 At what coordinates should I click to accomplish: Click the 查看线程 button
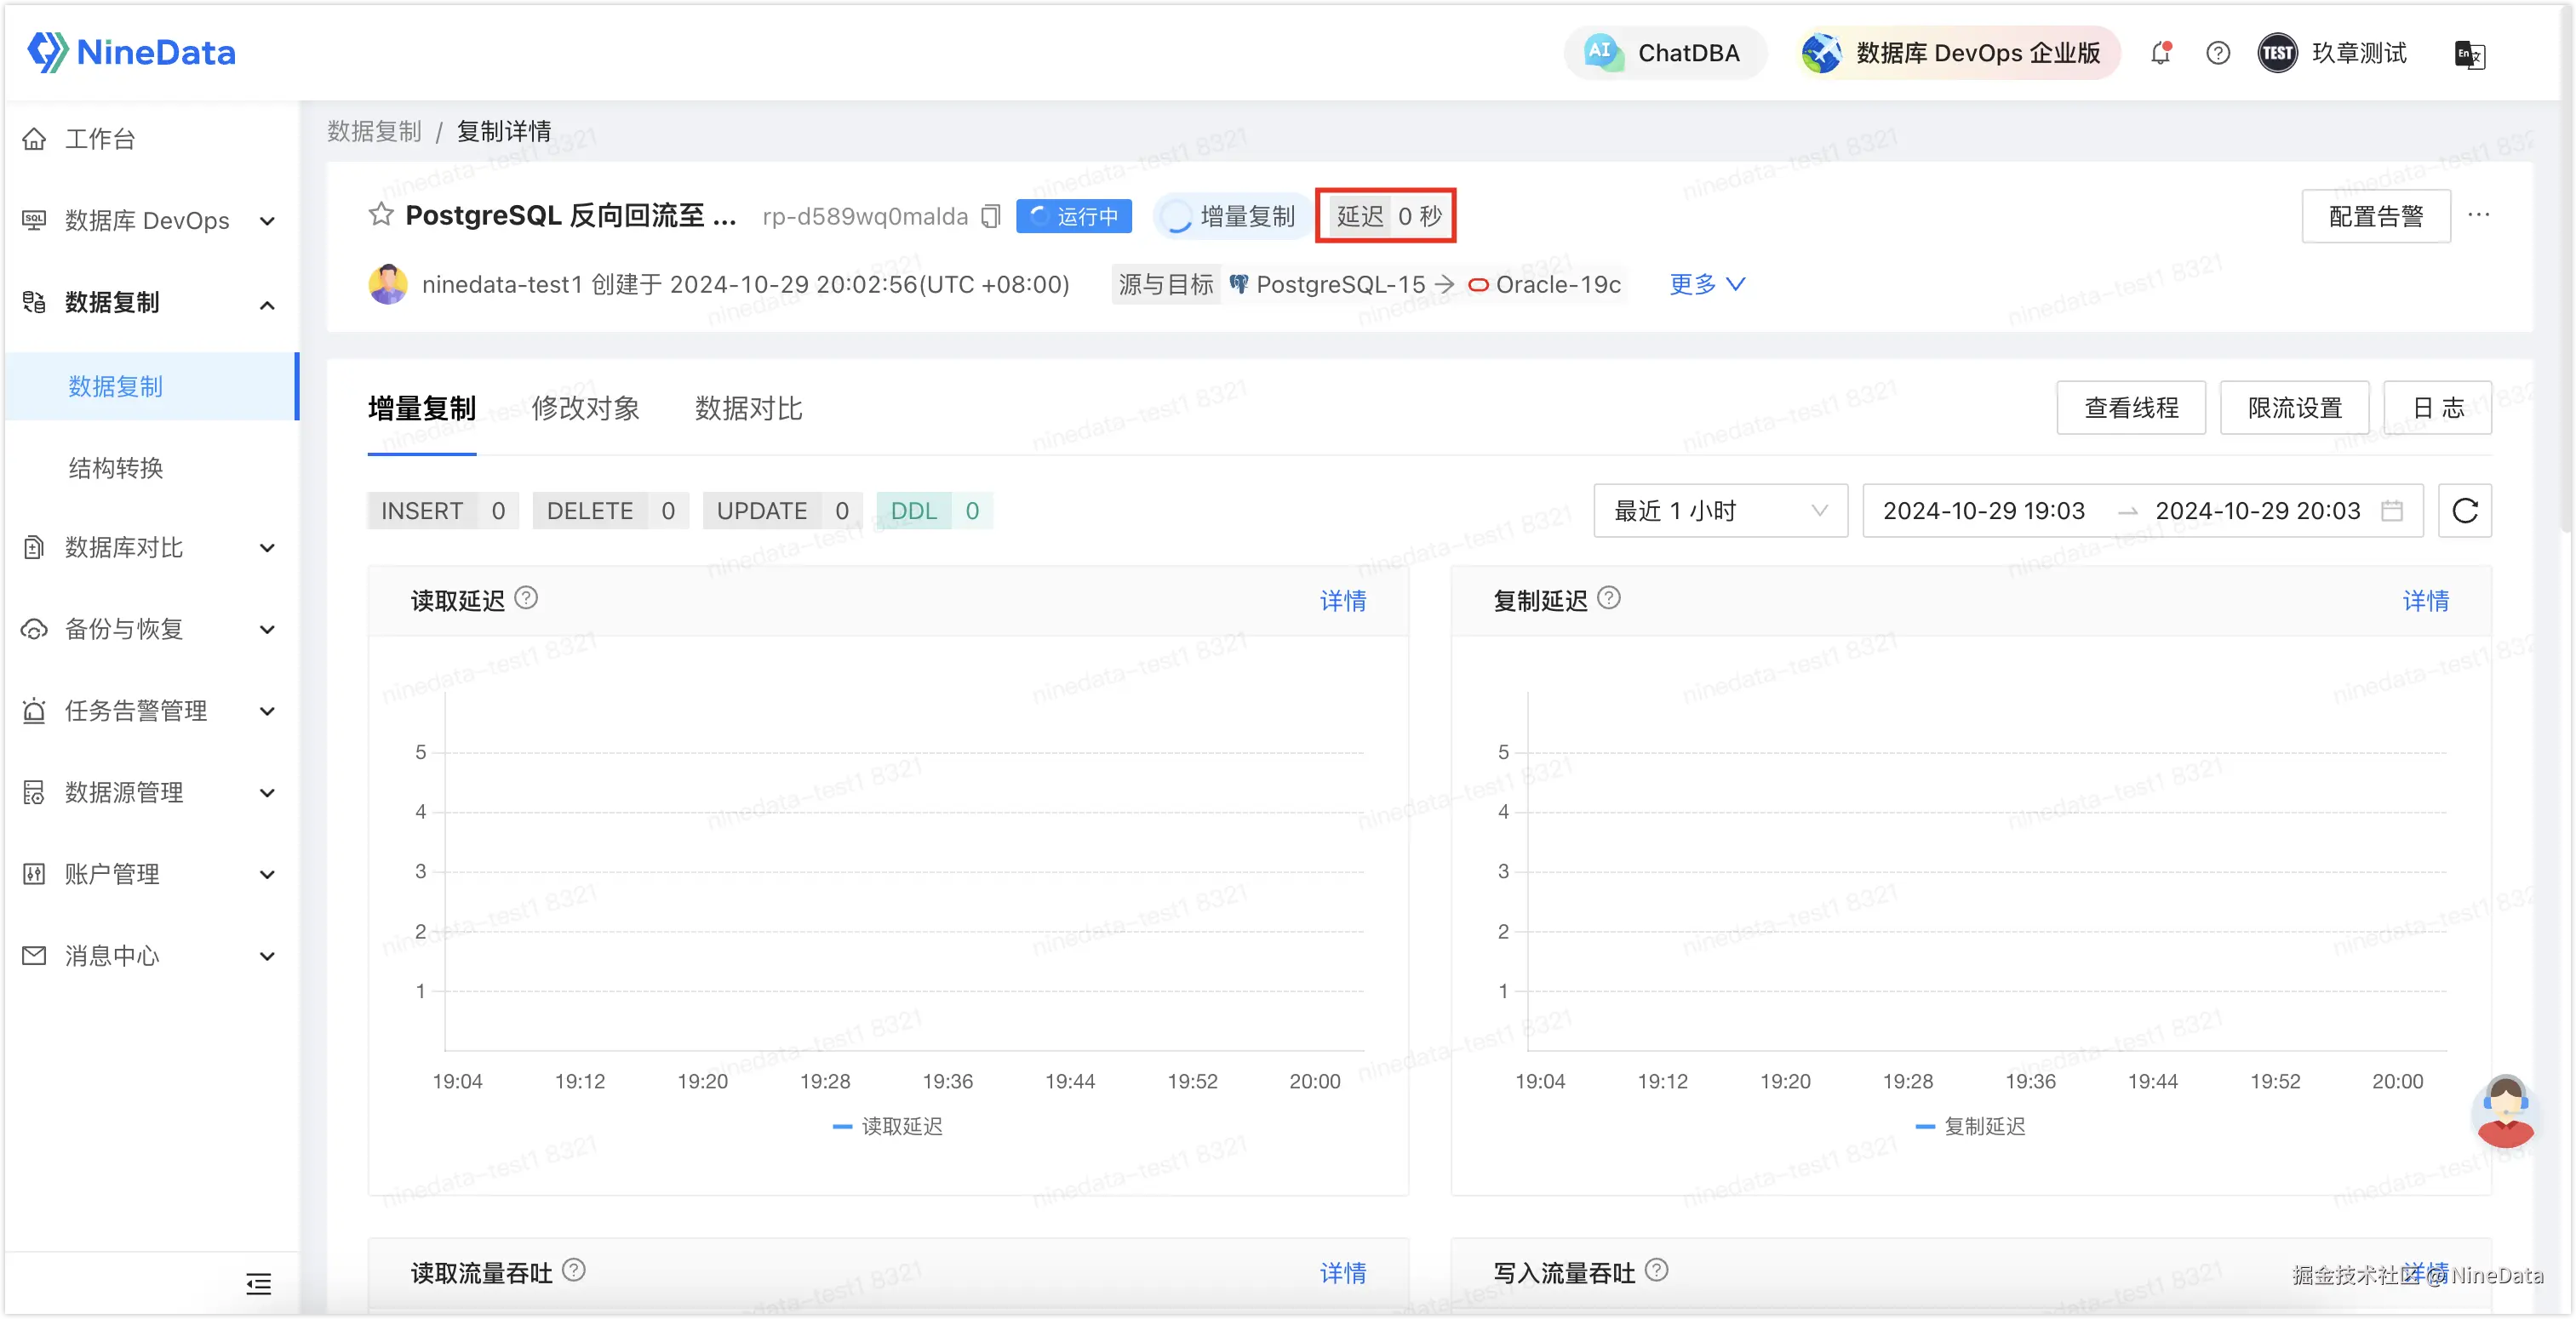coord(2130,408)
